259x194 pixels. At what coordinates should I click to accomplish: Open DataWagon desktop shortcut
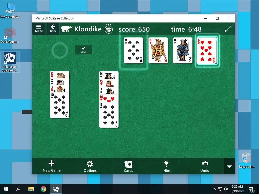10,35
